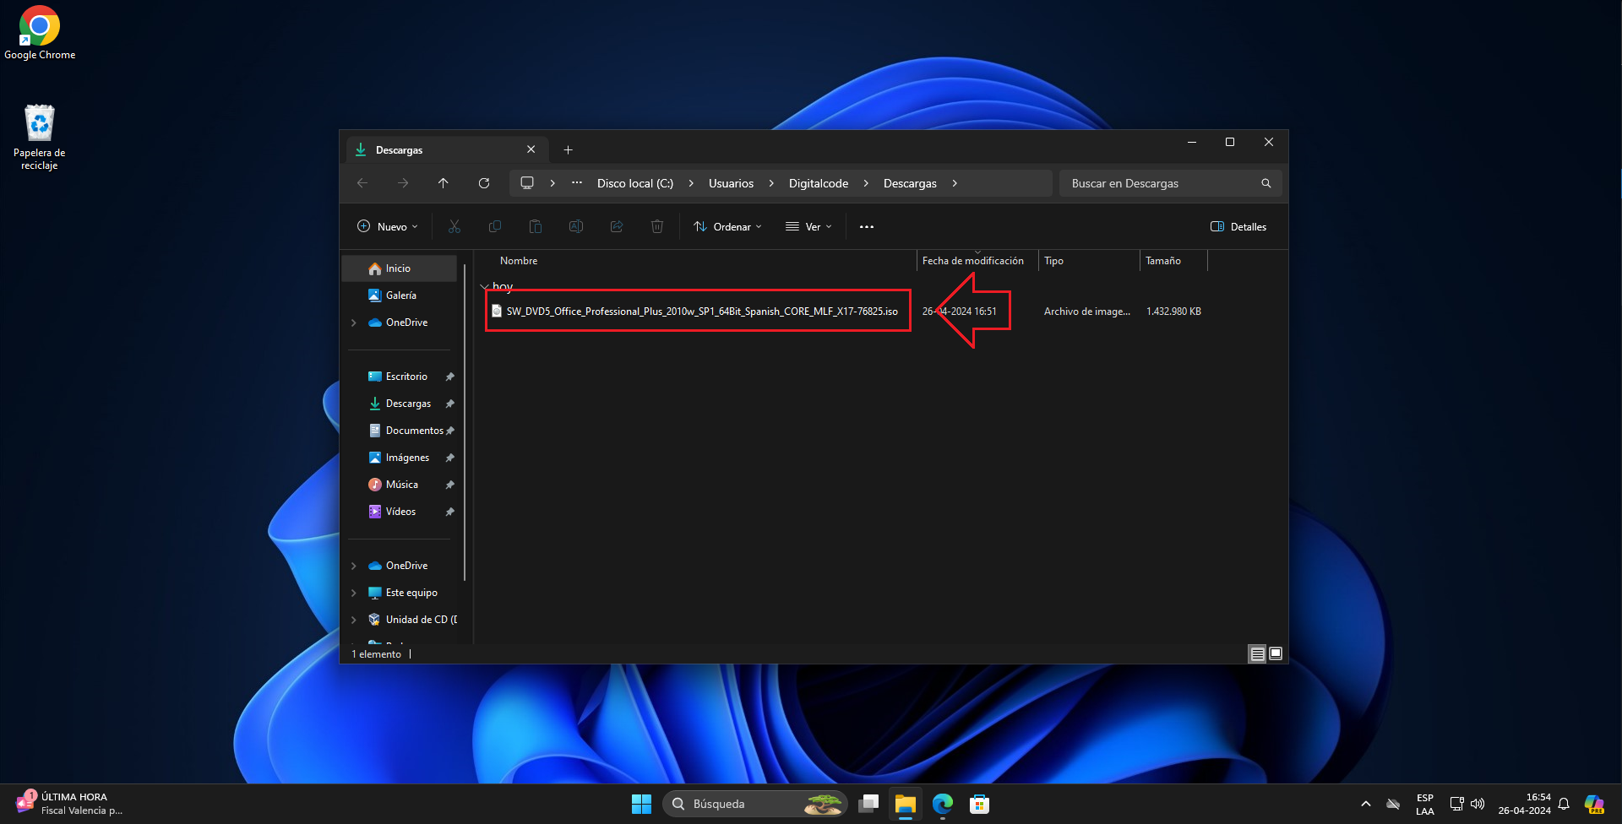Open the Ver dropdown menu
Viewport: 1622px width, 824px height.
tap(808, 226)
